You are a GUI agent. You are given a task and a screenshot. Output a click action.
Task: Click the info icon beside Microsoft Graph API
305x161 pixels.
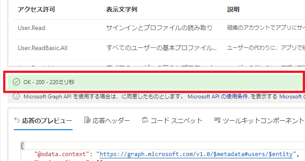point(16,96)
